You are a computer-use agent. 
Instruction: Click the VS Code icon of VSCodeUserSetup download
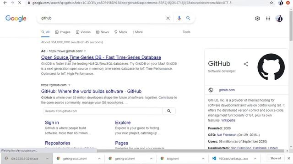[x=214, y=159]
